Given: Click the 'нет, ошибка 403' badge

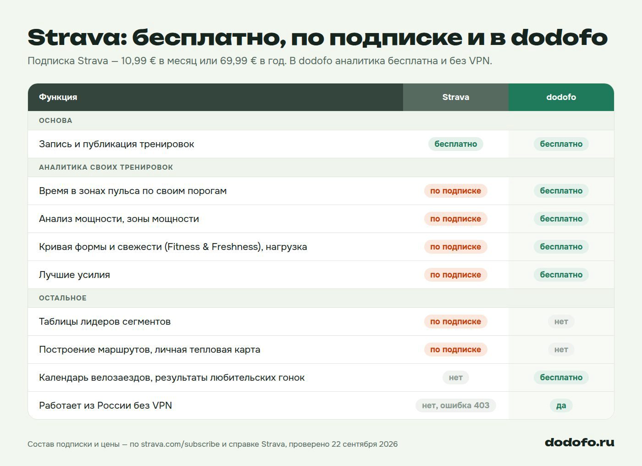Looking at the screenshot, I should (455, 405).
